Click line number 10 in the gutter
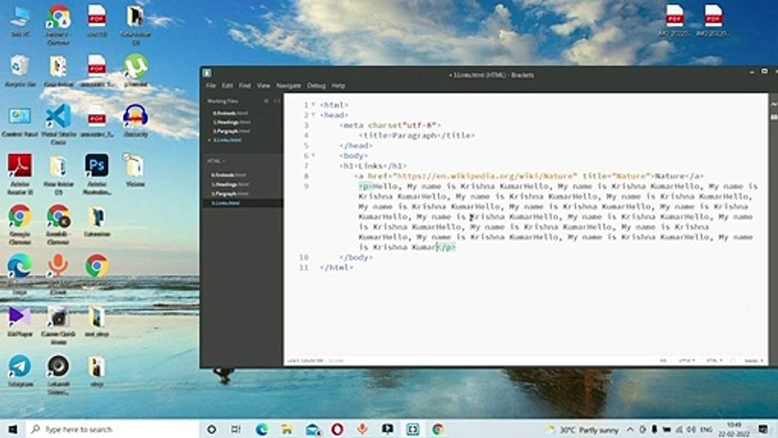 tap(304, 257)
